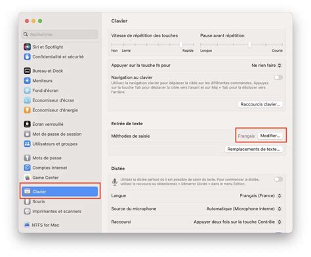Click the green zoom window button
Viewport: 311px width, 257px height.
[x=40, y=21]
